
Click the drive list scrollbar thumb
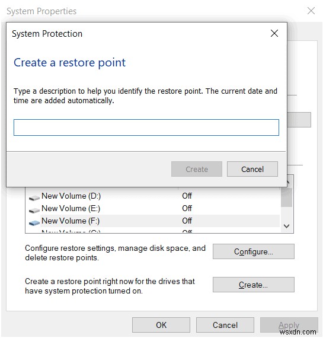287,197
